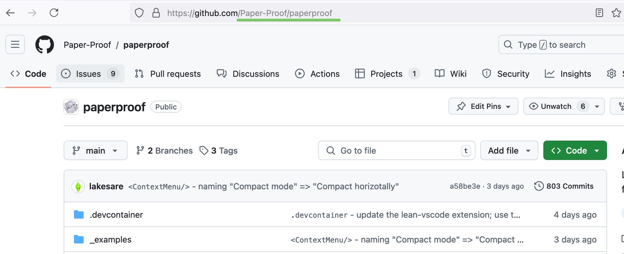624x254 pixels.
Task: Toggle reader view icon in address bar
Action: pyautogui.click(x=599, y=13)
